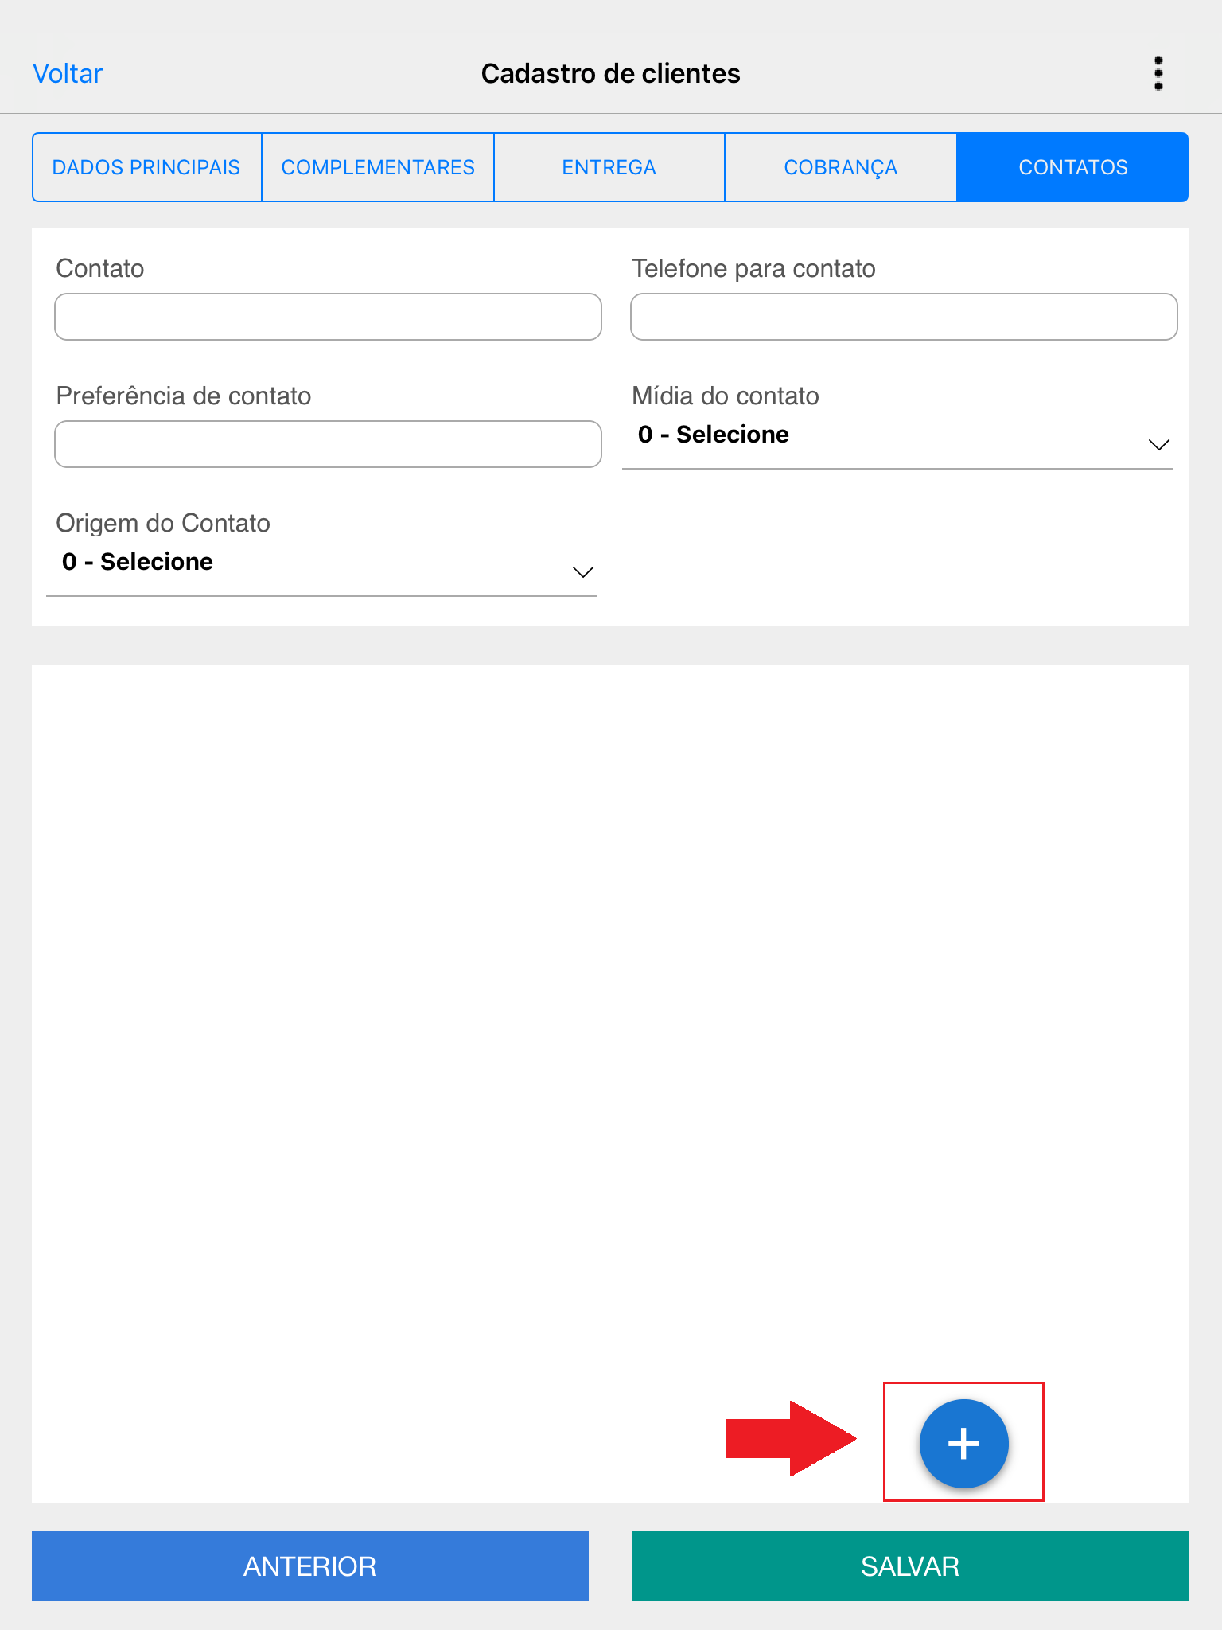Open the Entrega tab
Screen dimensions: 1222x1630
tap(609, 167)
